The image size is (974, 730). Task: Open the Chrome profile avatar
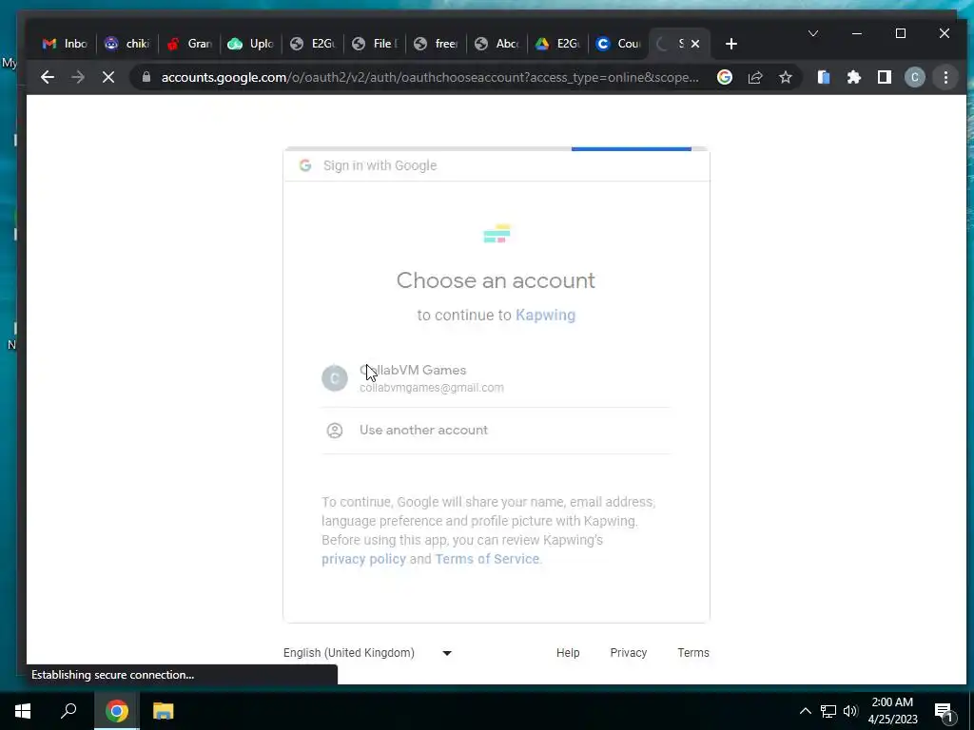[x=914, y=77]
